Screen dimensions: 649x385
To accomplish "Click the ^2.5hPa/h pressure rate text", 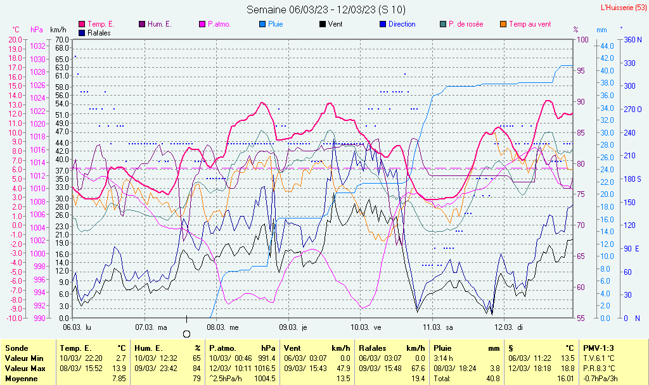I will 226,379.
